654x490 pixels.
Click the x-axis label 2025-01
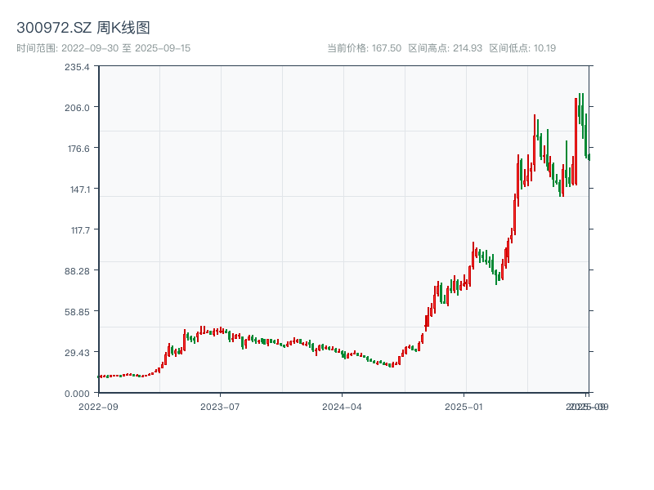pyautogui.click(x=464, y=407)
